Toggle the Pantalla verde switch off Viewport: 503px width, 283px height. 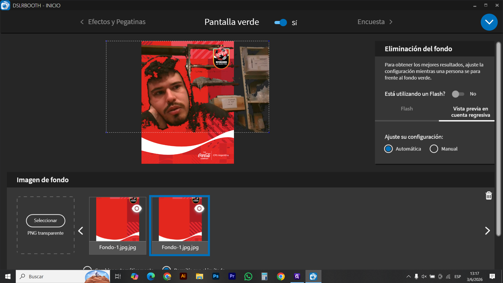click(280, 23)
